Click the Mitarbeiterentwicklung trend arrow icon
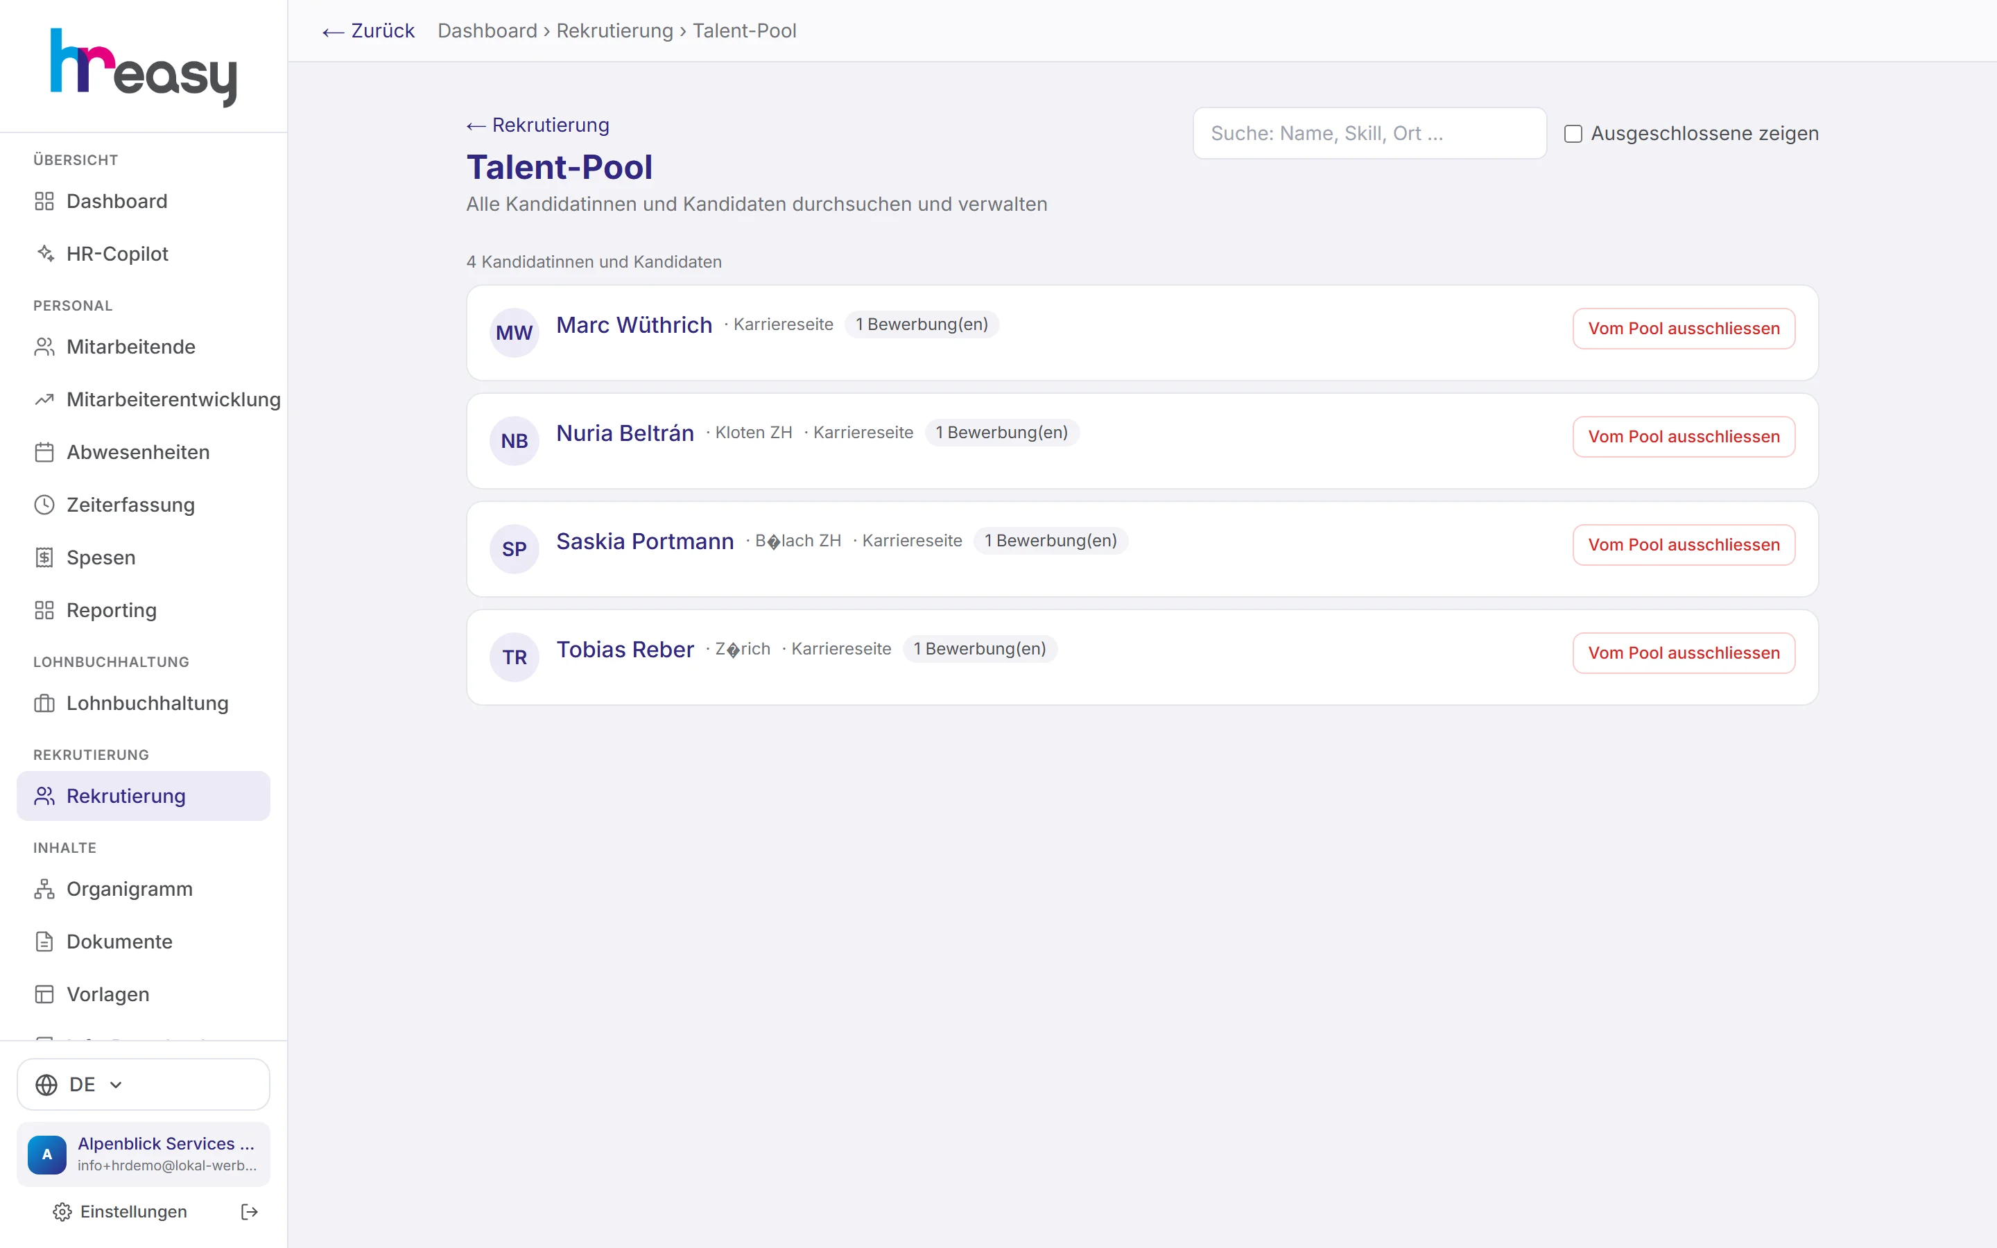Image resolution: width=1997 pixels, height=1248 pixels. point(44,399)
